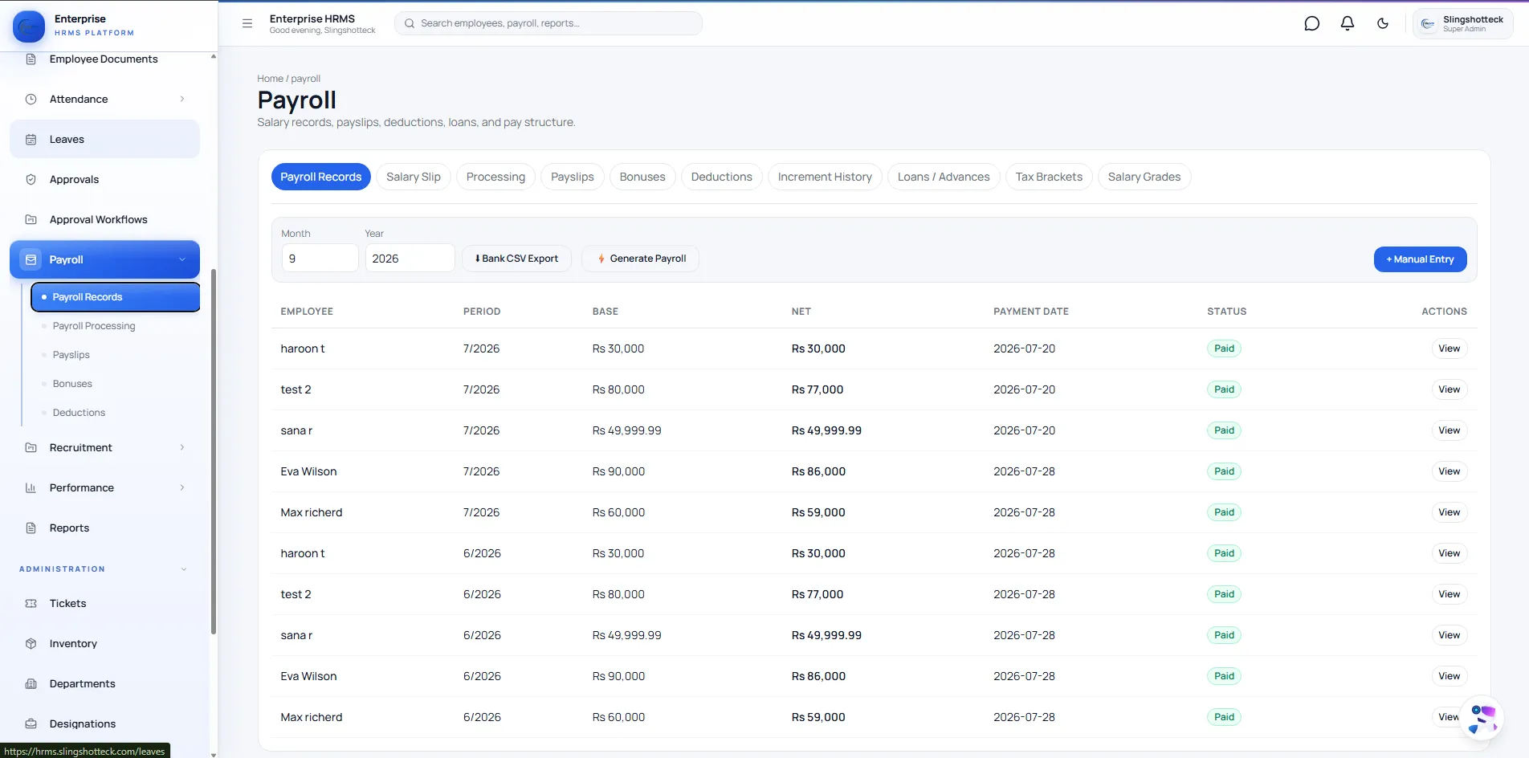Open the hamburger menu icon
This screenshot has height=758, width=1529.
tap(247, 23)
